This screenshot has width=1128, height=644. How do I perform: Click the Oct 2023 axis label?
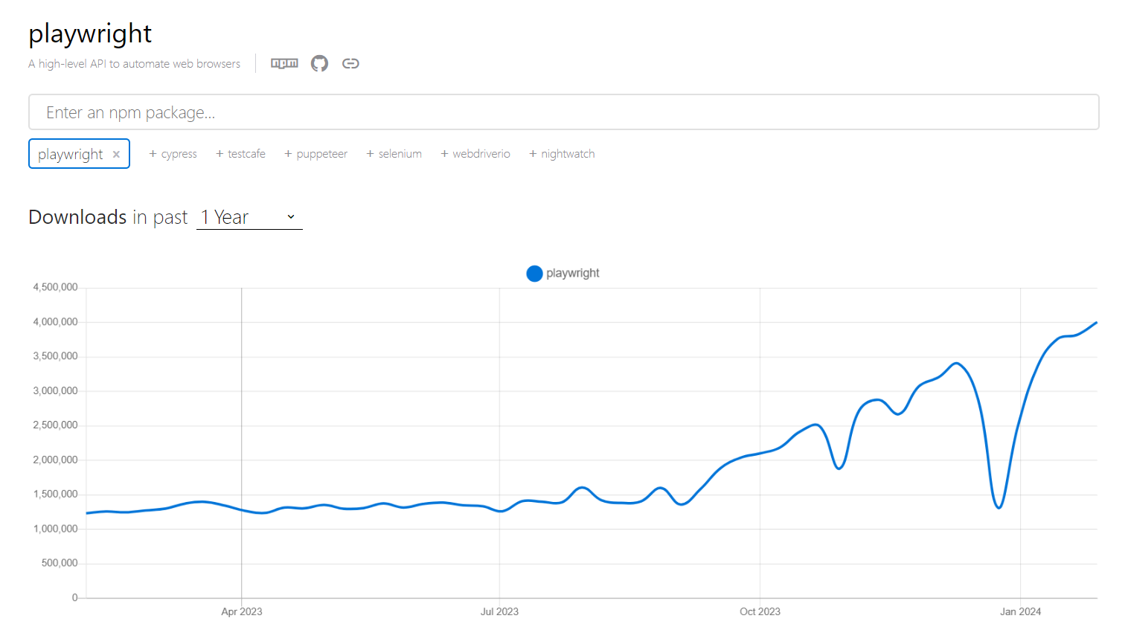[x=760, y=611]
